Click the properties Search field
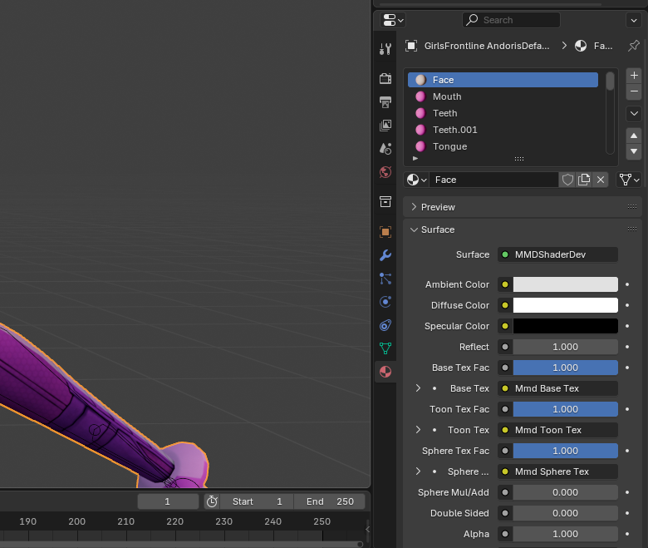 pos(511,20)
